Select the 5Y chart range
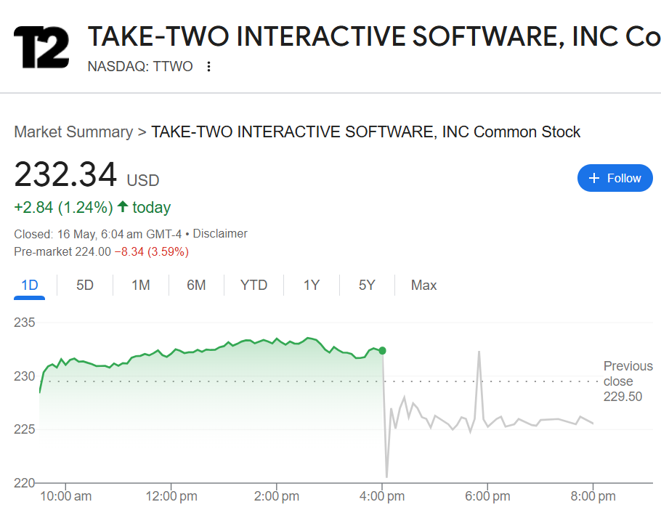The height and width of the screenshot is (510, 661). pyautogui.click(x=367, y=286)
